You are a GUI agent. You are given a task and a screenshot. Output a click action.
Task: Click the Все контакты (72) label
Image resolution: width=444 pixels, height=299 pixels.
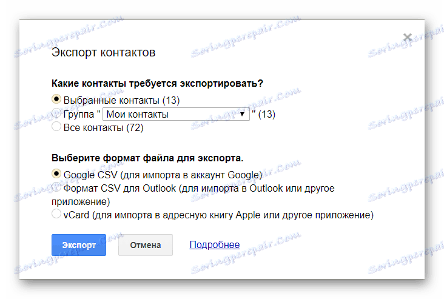pyautogui.click(x=103, y=128)
